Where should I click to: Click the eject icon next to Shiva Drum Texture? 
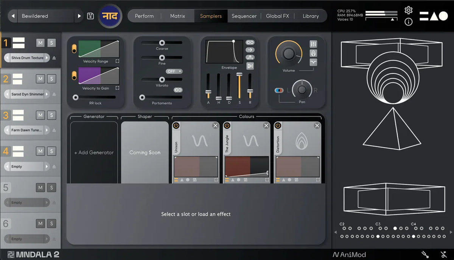tap(54, 58)
